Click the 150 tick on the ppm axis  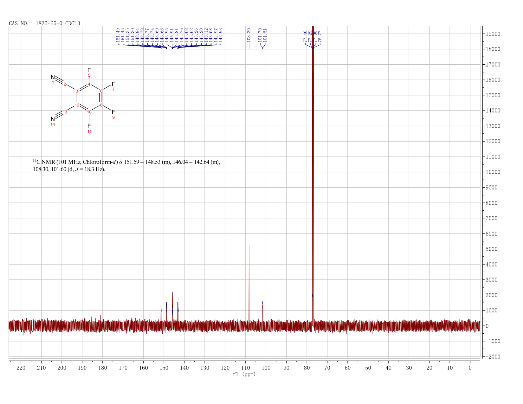(164, 368)
